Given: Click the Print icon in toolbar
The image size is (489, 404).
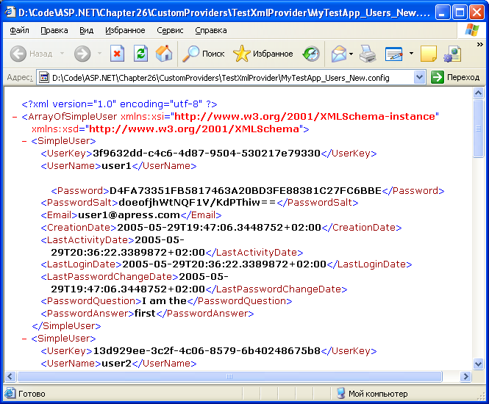Looking at the screenshot, I should coord(368,54).
